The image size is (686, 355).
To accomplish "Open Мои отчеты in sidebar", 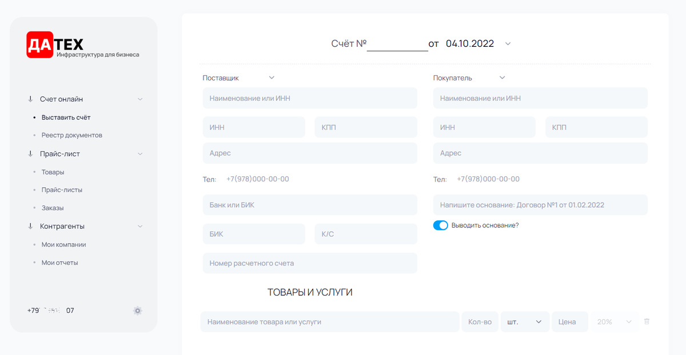I will click(x=59, y=263).
